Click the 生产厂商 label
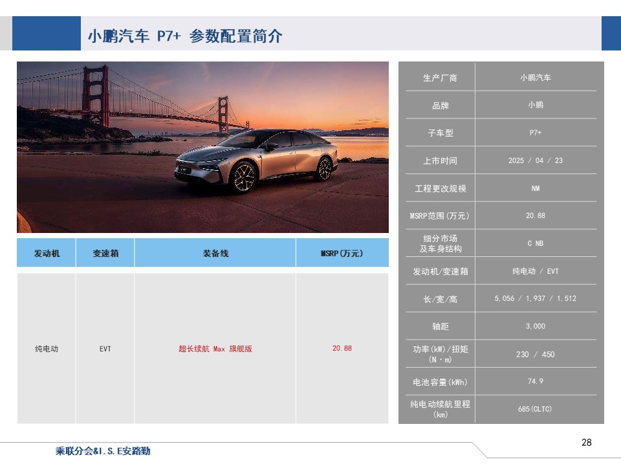The width and height of the screenshot is (621, 466). point(440,78)
